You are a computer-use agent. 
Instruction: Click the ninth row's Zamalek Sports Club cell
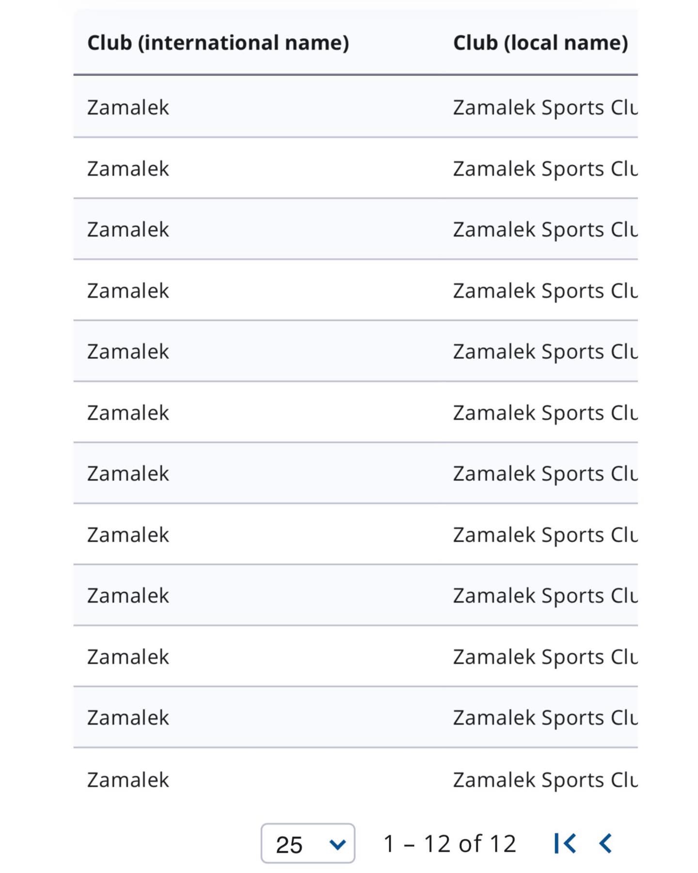pyautogui.click(x=545, y=596)
